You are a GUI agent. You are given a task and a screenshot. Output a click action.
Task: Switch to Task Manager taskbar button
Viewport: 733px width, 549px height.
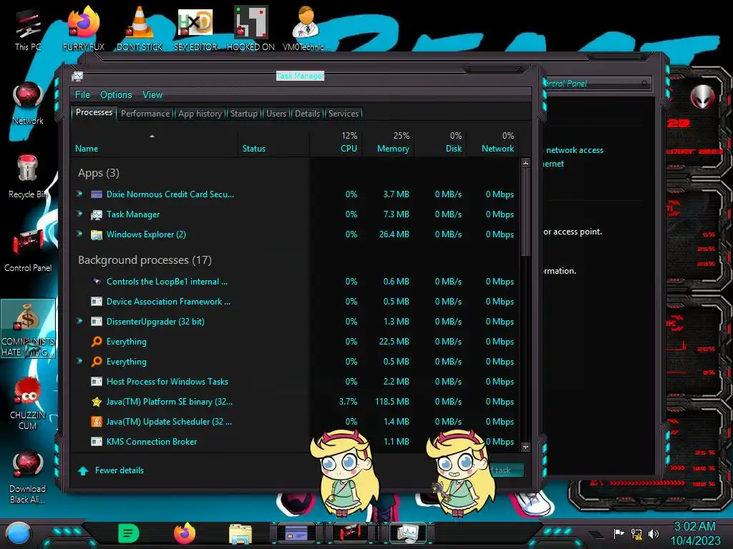click(x=408, y=533)
